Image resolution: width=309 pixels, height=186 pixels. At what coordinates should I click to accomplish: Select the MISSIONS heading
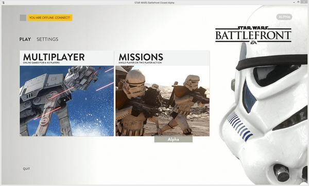point(141,57)
